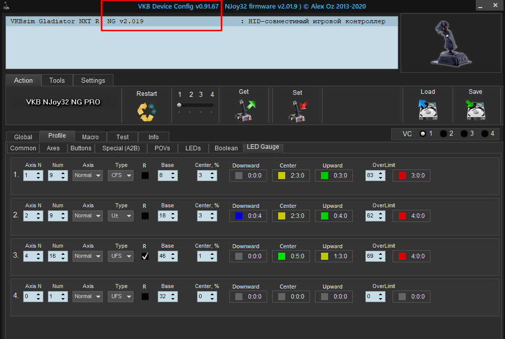
Task: Open Type dropdown showing CFS in row 1
Action: pyautogui.click(x=120, y=176)
